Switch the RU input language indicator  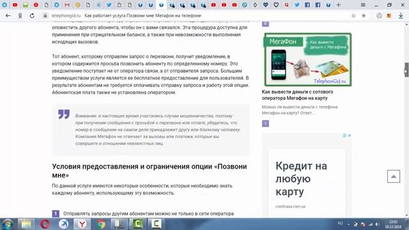coord(340,224)
